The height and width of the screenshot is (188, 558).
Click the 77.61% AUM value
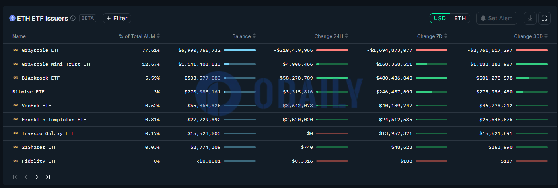[x=151, y=50]
